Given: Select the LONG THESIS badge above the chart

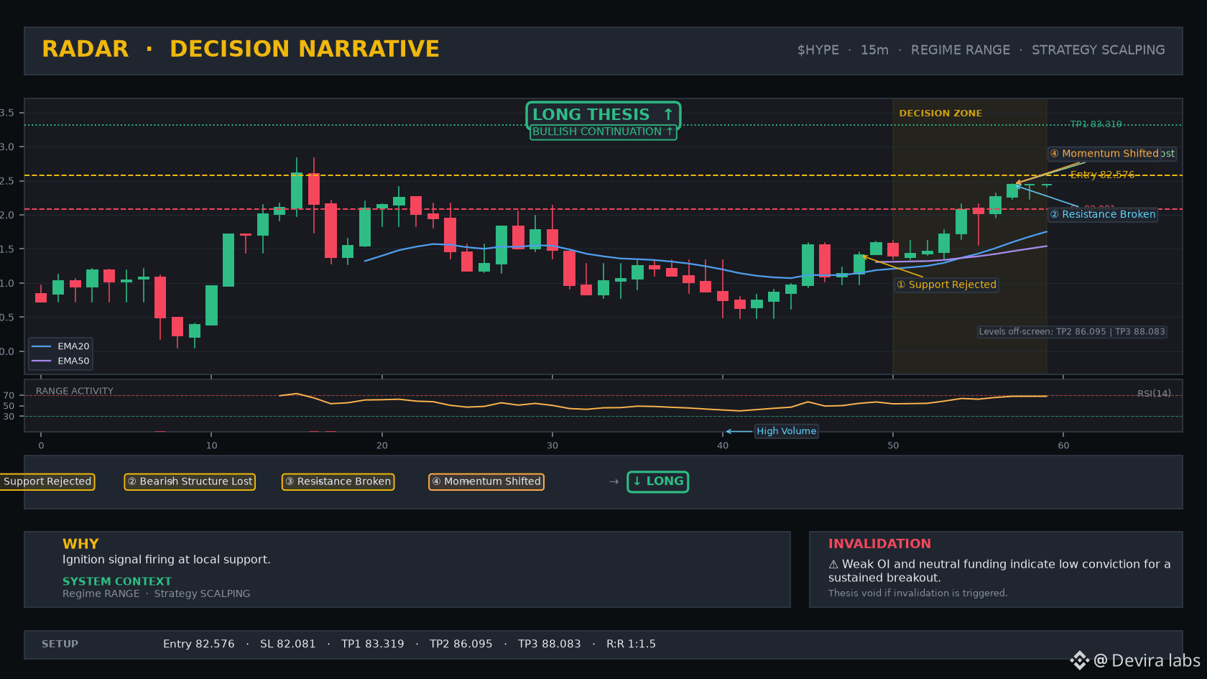Looking at the screenshot, I should click(603, 114).
